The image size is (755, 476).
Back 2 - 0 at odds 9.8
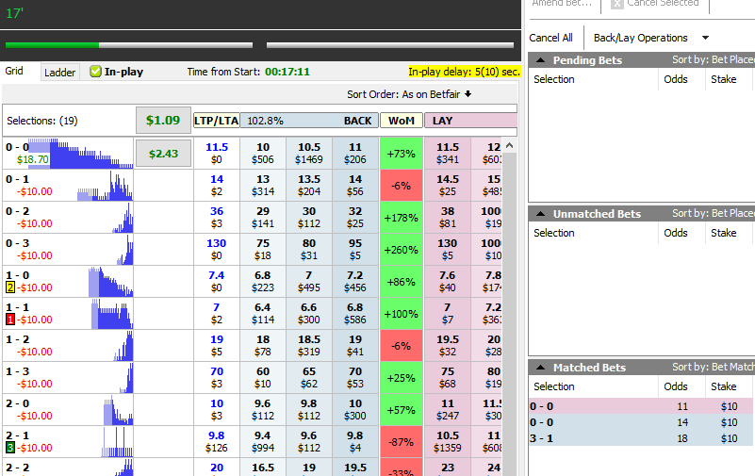pyautogui.click(x=309, y=410)
